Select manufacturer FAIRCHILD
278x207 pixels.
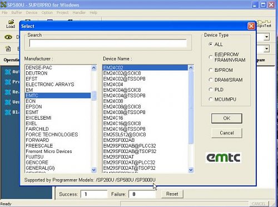click(x=58, y=129)
